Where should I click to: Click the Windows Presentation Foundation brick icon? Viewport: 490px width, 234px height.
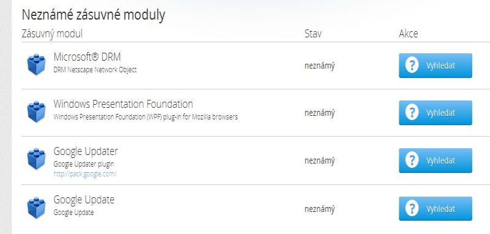[x=36, y=111]
